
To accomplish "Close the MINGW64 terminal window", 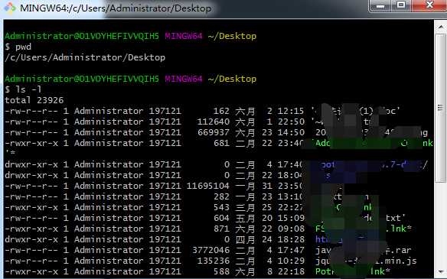I will (429, 5).
